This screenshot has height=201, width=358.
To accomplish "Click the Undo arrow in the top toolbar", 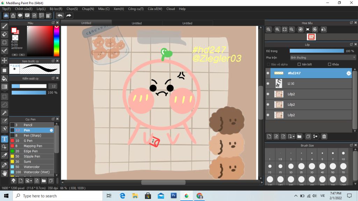I will pos(60,15).
